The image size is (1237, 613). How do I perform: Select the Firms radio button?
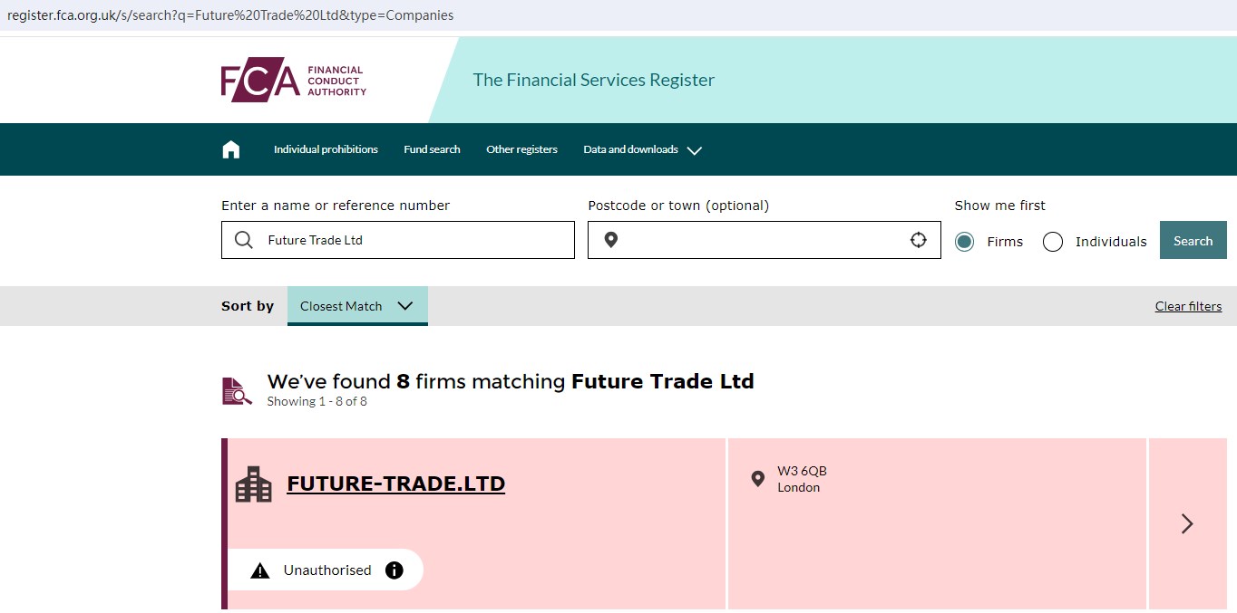coord(964,242)
